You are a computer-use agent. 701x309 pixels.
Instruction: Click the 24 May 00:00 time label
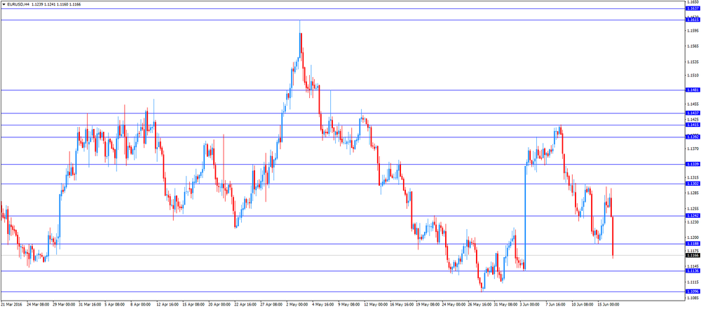click(x=454, y=304)
